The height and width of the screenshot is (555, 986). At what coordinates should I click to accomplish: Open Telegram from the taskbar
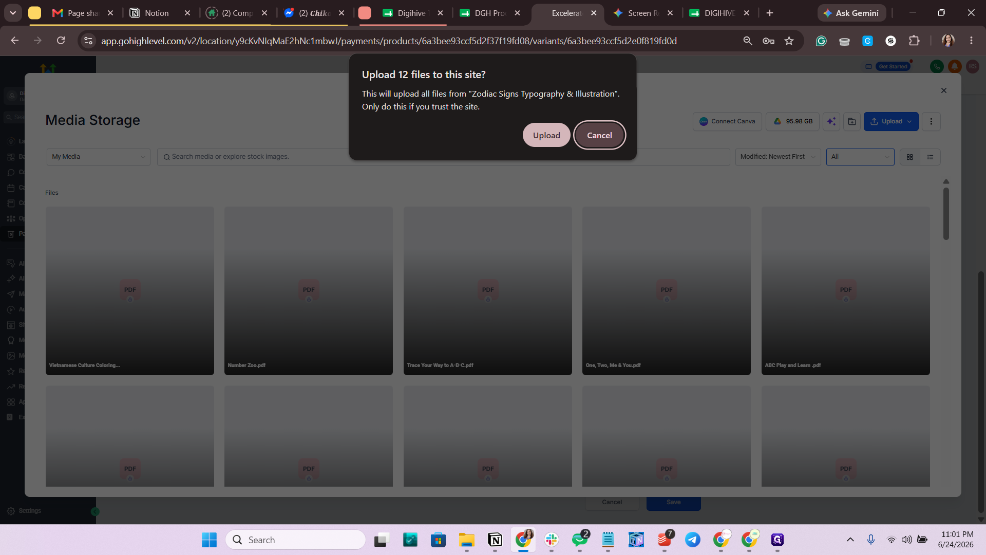(x=693, y=540)
